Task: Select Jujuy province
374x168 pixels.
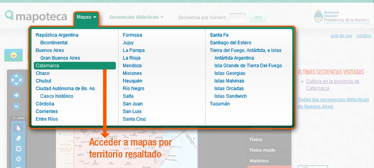Action: point(128,43)
